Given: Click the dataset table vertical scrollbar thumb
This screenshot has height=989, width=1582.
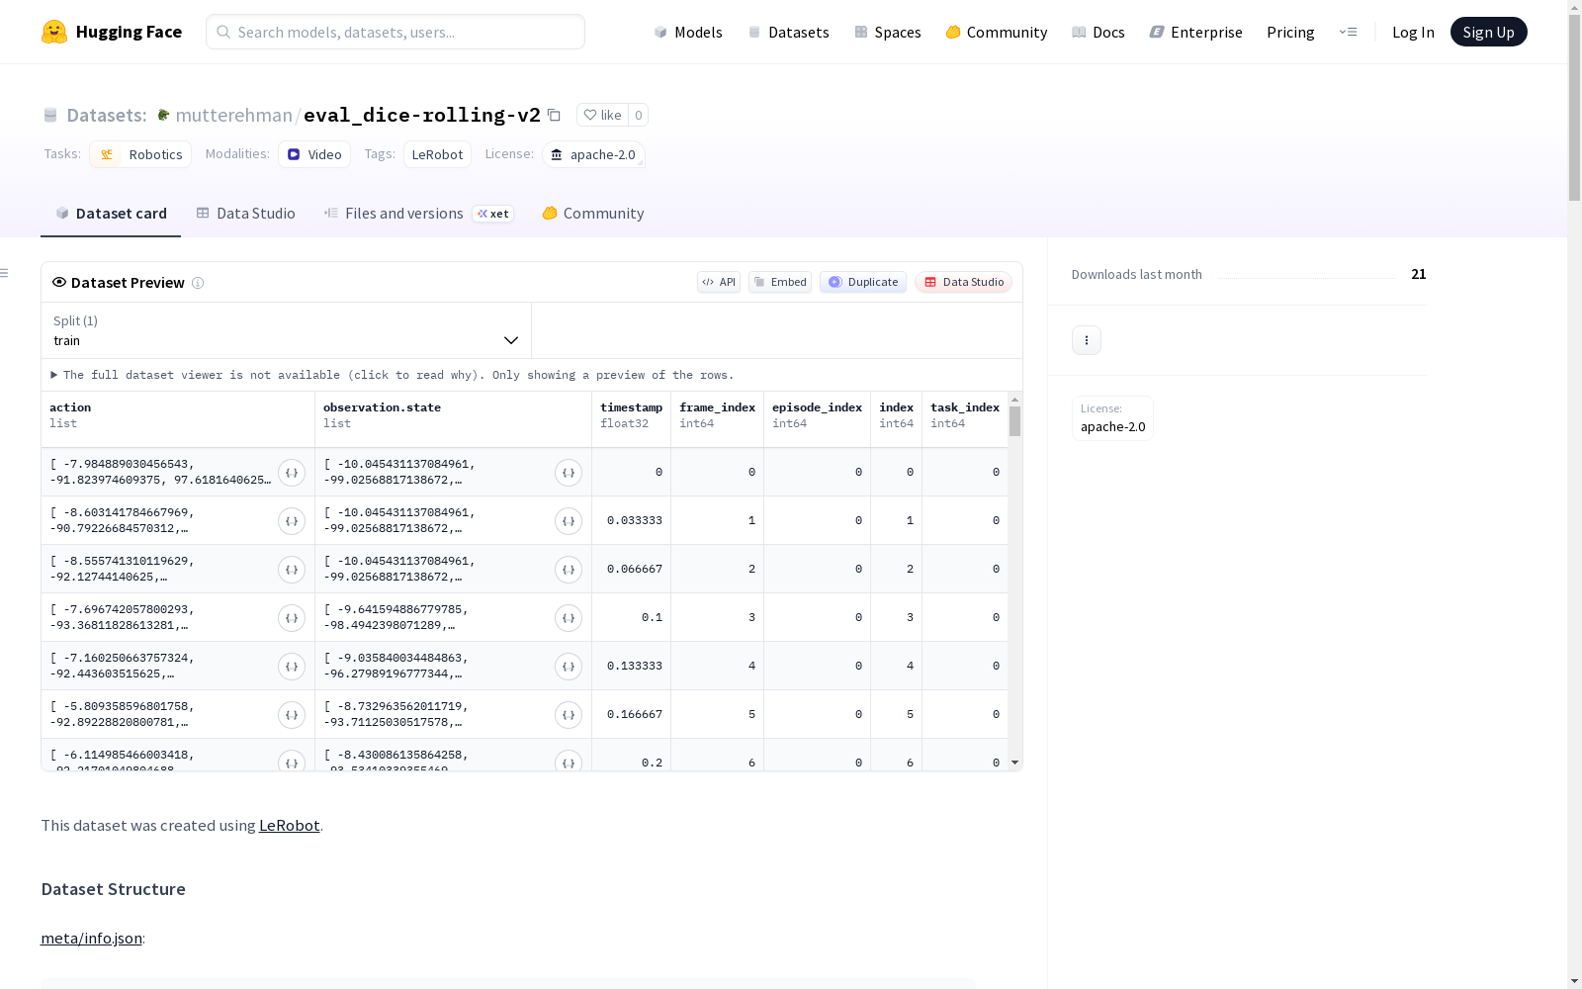Looking at the screenshot, I should (1014, 421).
